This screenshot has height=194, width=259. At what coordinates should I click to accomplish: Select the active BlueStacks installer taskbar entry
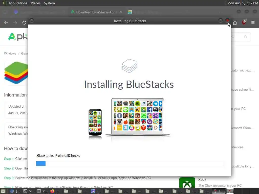(x=230, y=191)
